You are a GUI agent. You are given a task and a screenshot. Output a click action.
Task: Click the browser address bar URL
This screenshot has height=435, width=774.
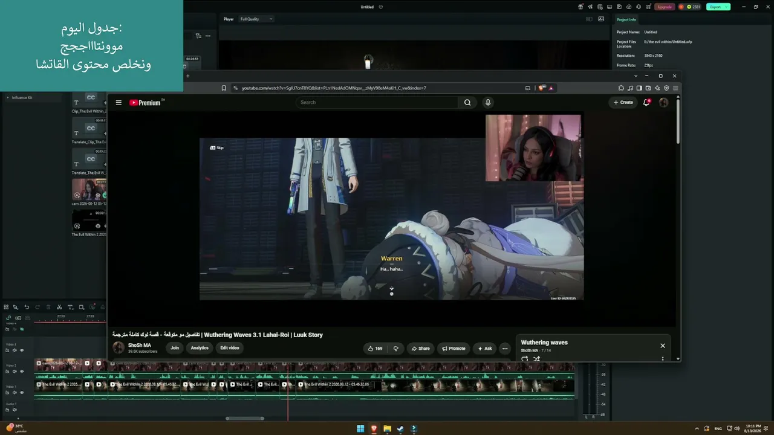click(334, 88)
